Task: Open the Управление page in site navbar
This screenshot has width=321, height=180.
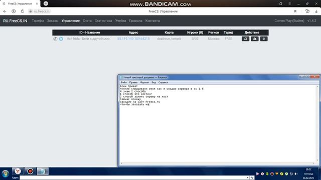Action: point(70,20)
